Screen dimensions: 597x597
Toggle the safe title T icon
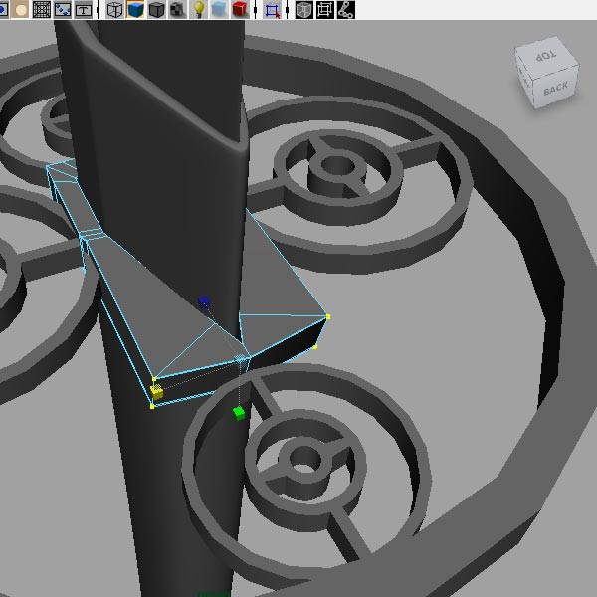83,10
